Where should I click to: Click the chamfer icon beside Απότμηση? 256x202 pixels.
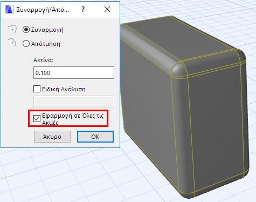pos(12,43)
